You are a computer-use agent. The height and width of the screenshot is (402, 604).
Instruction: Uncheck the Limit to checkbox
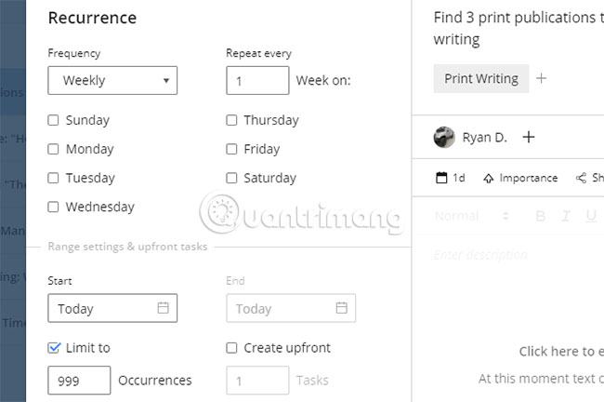(54, 348)
